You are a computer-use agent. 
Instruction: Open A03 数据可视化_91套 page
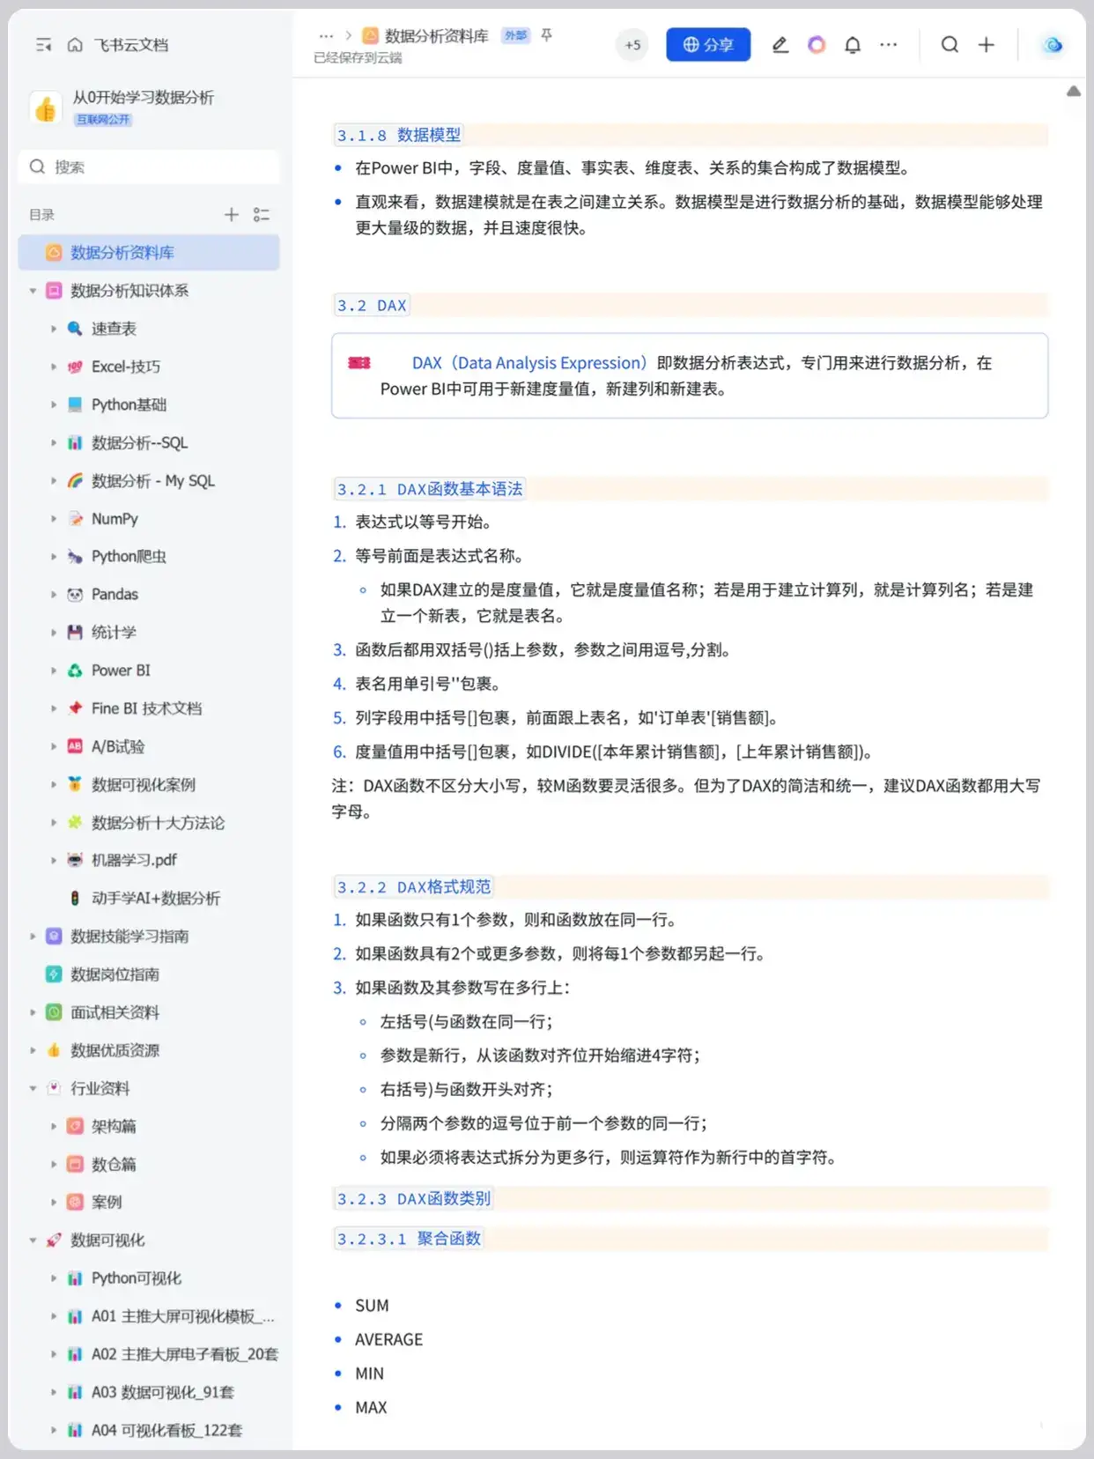(x=163, y=1392)
